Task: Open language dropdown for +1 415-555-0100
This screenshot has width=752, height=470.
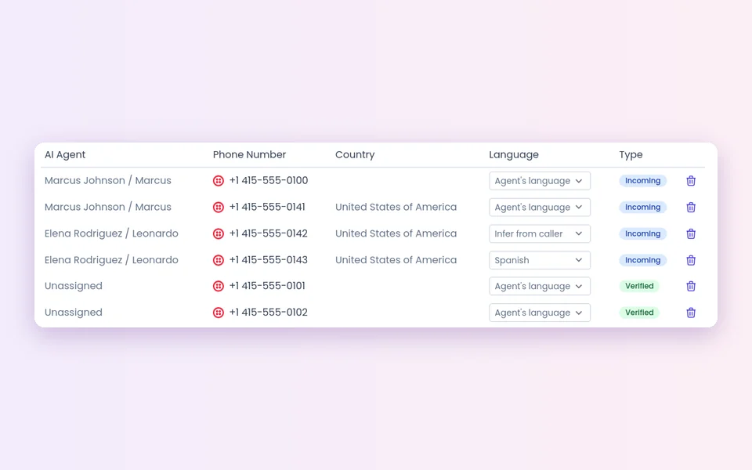Action: point(540,181)
